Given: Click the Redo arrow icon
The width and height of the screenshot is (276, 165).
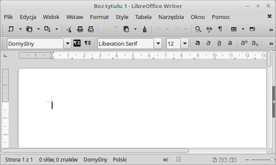Looking at the screenshot, I should [x=177, y=29].
